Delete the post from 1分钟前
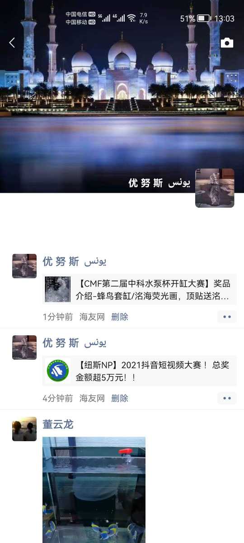Screen dimensions: 244x543 point(120,317)
